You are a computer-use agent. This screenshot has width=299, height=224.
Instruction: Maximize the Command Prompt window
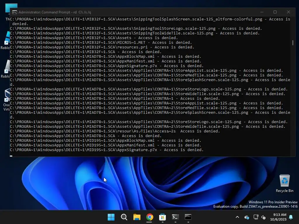[275, 12]
